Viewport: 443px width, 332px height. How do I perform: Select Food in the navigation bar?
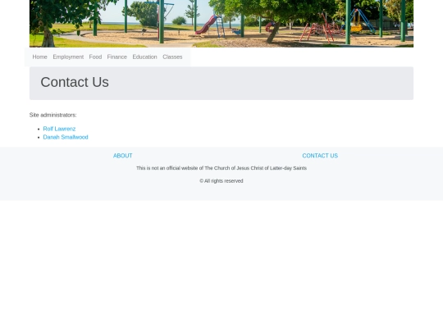(95, 57)
